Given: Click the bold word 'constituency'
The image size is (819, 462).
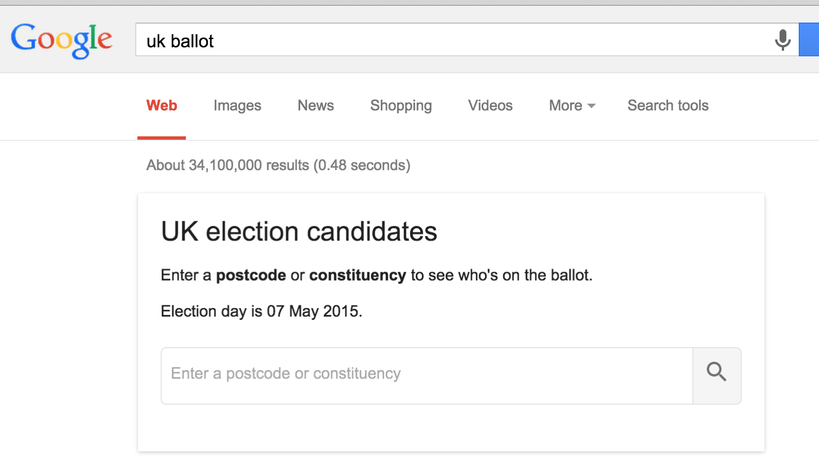Looking at the screenshot, I should (x=358, y=276).
